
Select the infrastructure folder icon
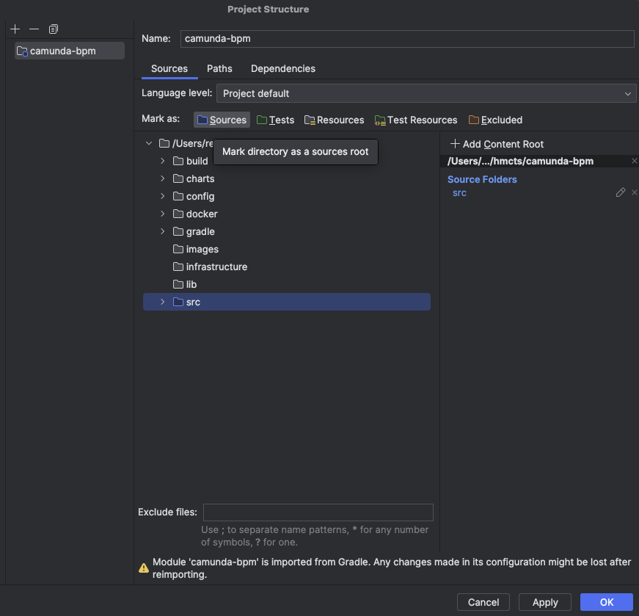tap(178, 267)
